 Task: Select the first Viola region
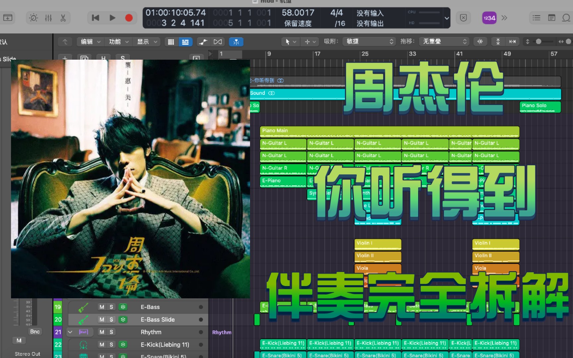[378, 268]
